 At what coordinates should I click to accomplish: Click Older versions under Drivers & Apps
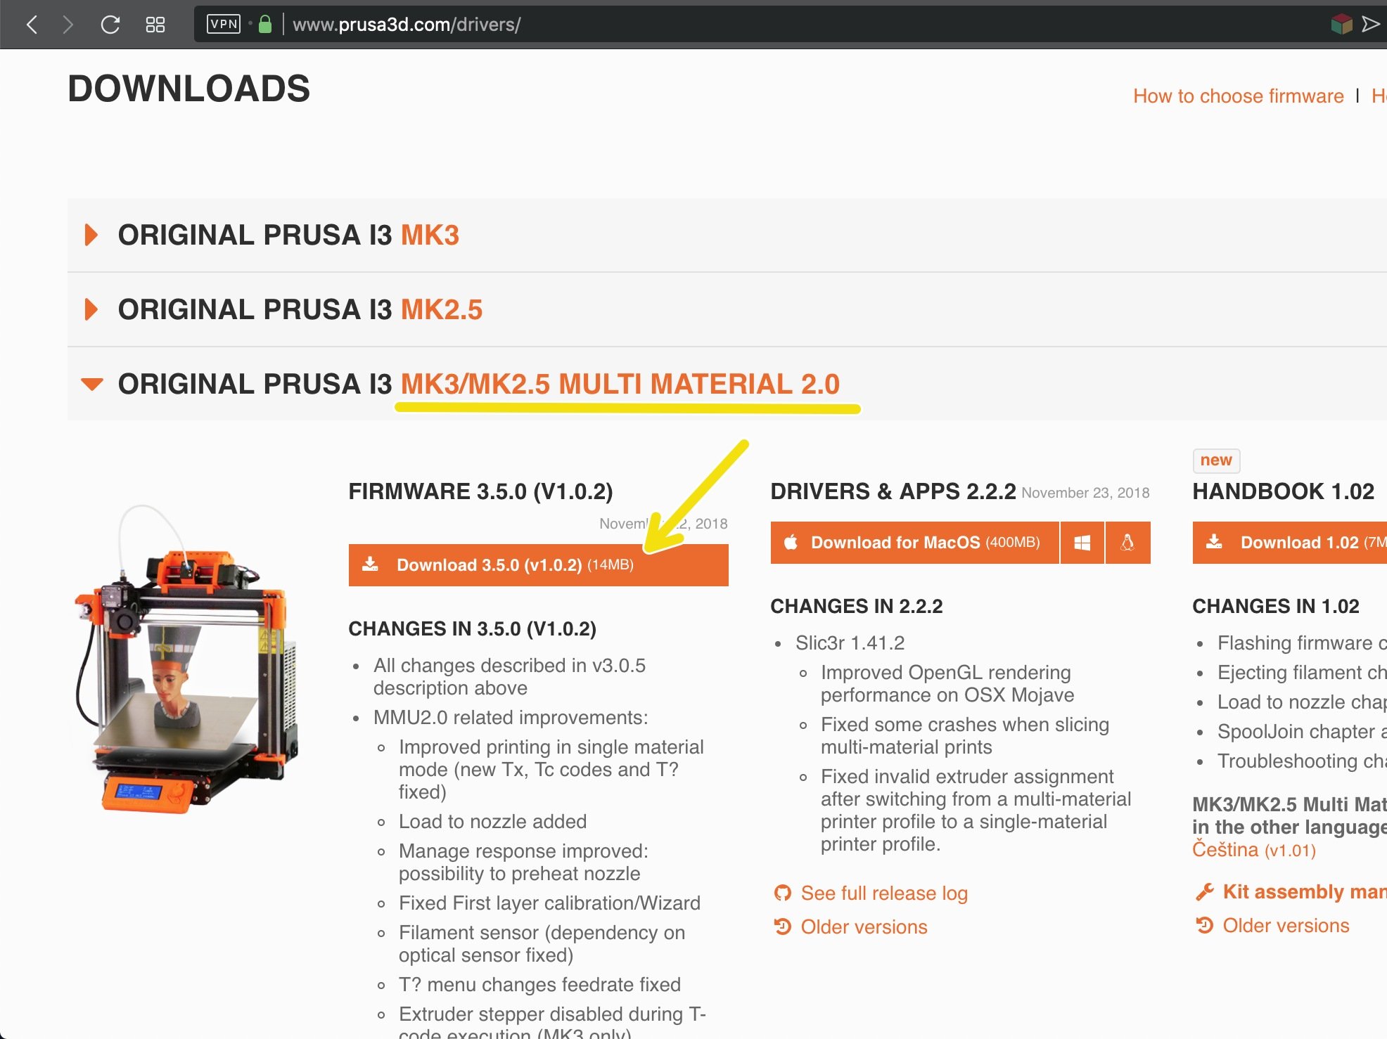tap(864, 927)
